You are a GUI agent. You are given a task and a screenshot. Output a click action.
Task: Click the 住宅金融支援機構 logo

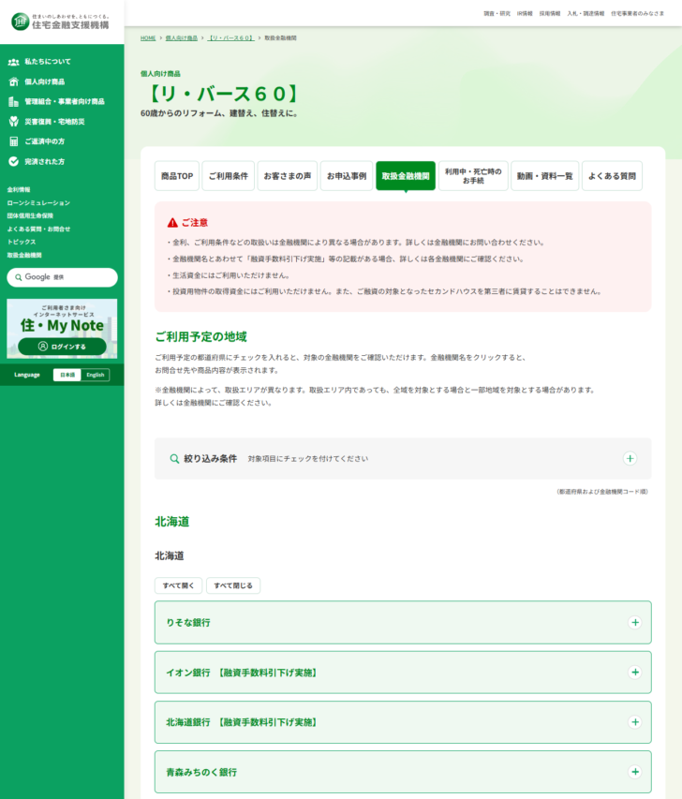click(x=60, y=22)
